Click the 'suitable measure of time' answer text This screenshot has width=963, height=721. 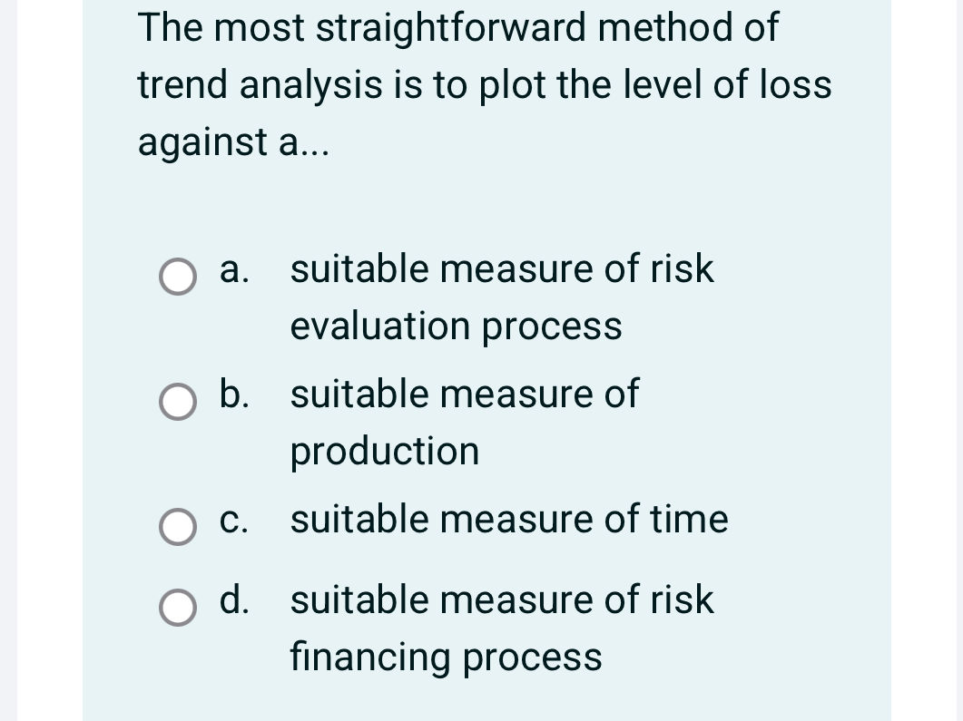point(509,519)
